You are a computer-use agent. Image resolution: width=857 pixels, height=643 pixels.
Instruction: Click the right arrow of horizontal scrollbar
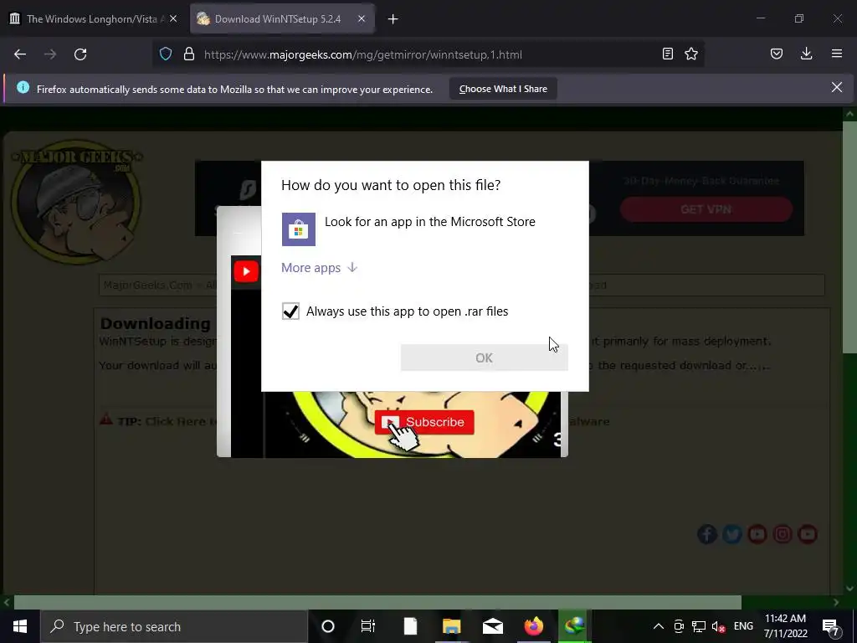pos(836,603)
